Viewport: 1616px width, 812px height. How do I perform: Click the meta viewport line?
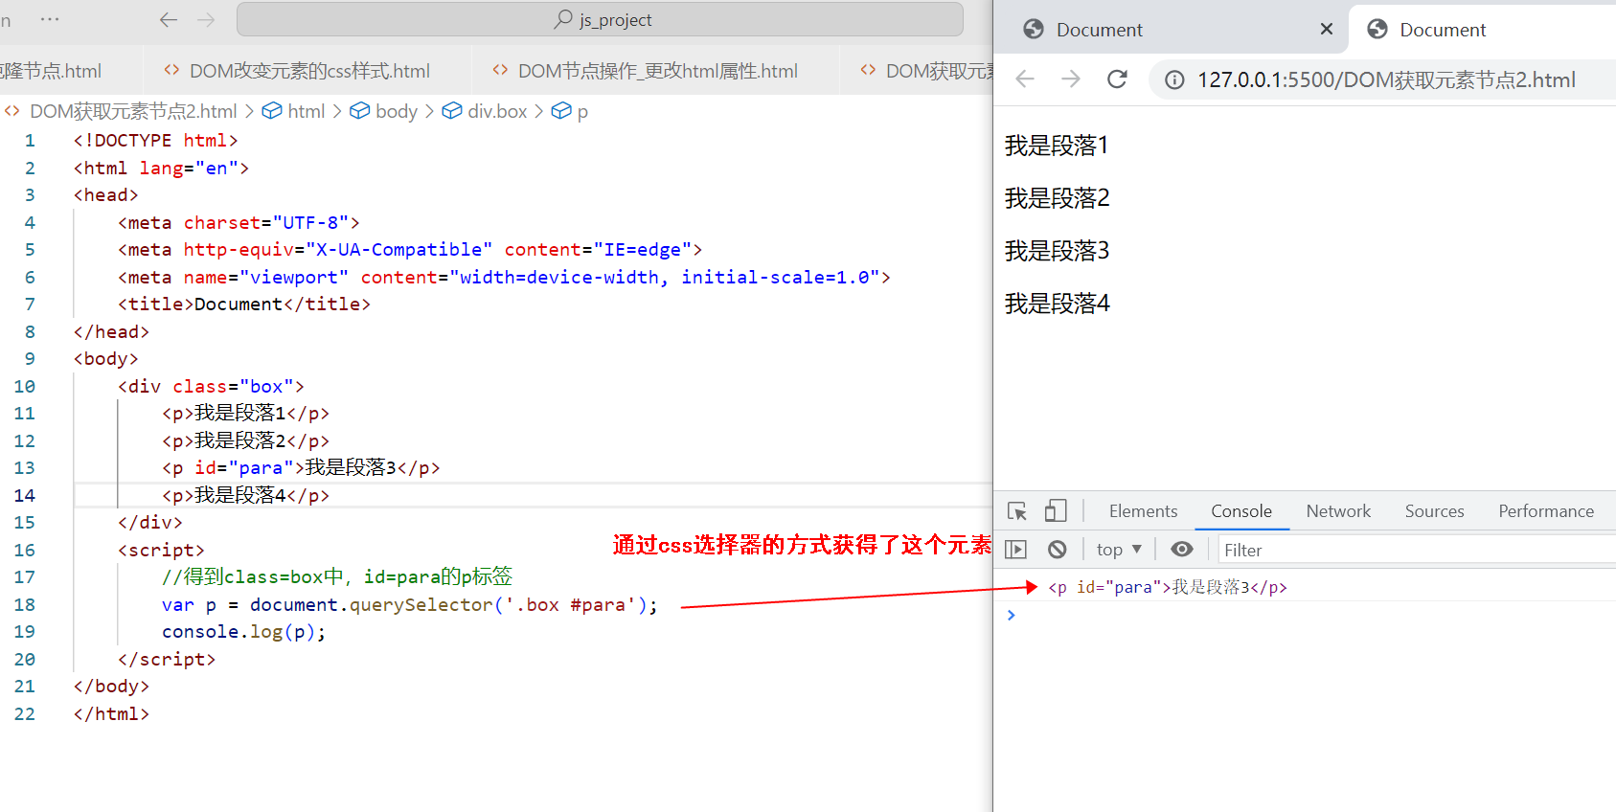(x=504, y=277)
